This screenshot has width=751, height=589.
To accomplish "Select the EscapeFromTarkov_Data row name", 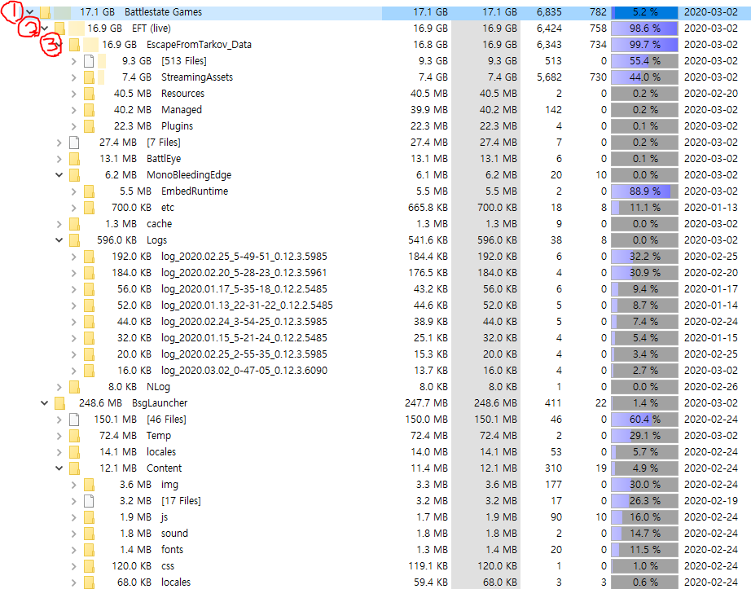I will click(199, 45).
